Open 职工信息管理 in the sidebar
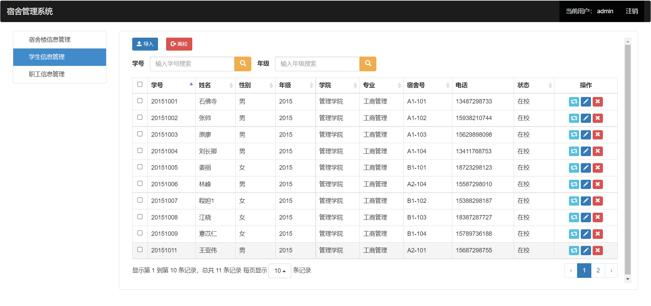Viewport: 651px width, 306px height. pos(60,74)
